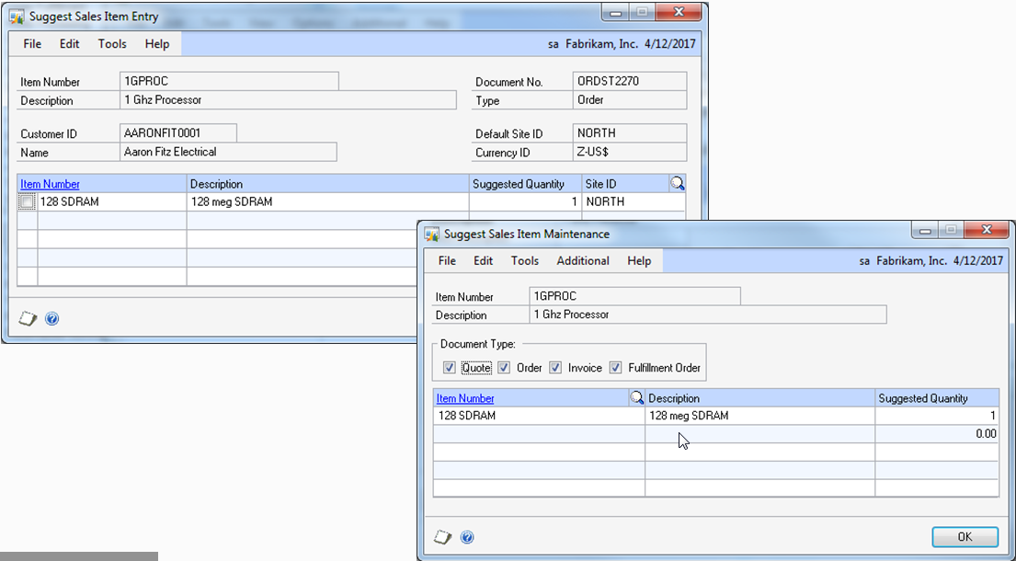The image size is (1016, 561).
Task: Click the Description field in the Entry window
Action: tap(289, 100)
